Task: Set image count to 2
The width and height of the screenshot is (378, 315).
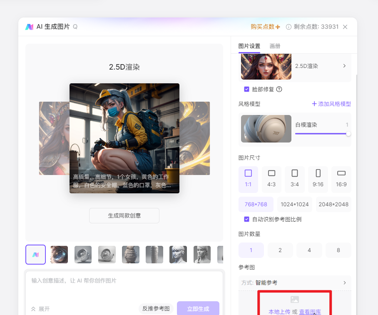Action: point(280,250)
